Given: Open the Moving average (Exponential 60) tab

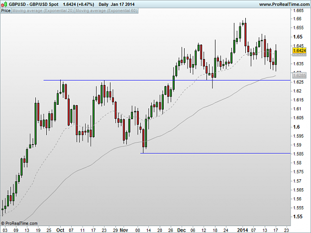Looking at the screenshot, I should [106, 11].
